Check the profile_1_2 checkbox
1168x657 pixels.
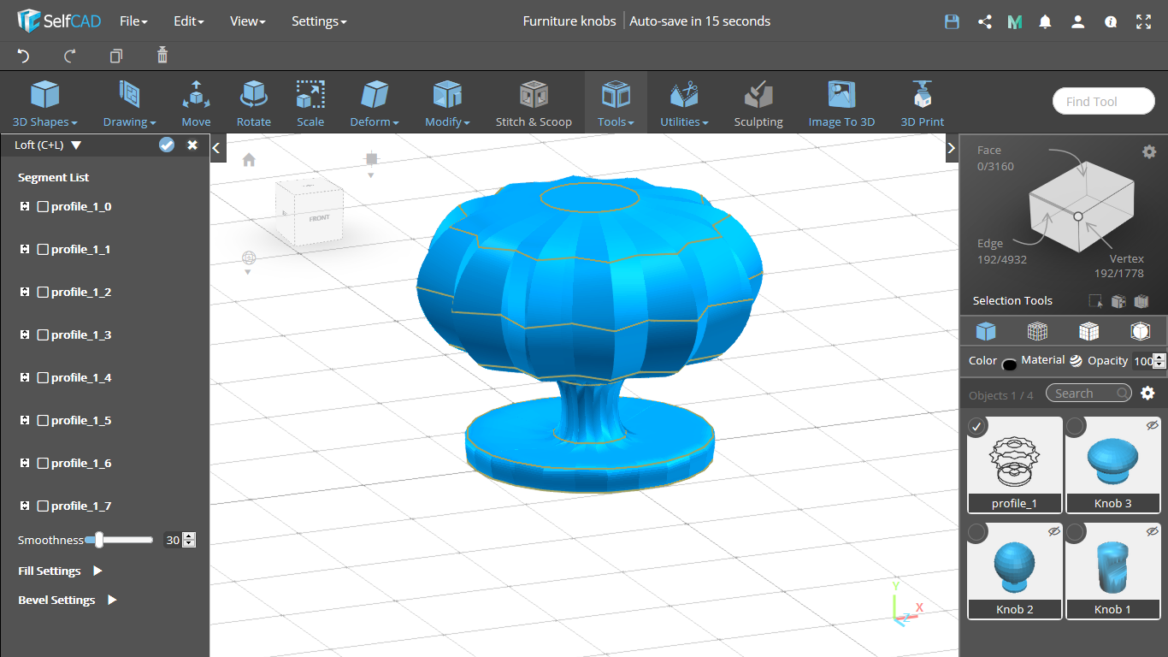point(43,292)
